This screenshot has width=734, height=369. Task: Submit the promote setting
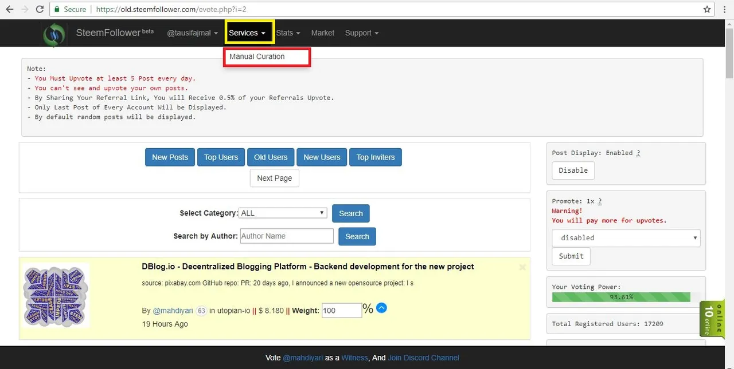coord(571,256)
